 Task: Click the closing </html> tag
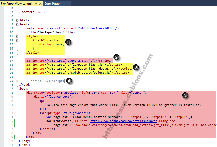(25, 145)
